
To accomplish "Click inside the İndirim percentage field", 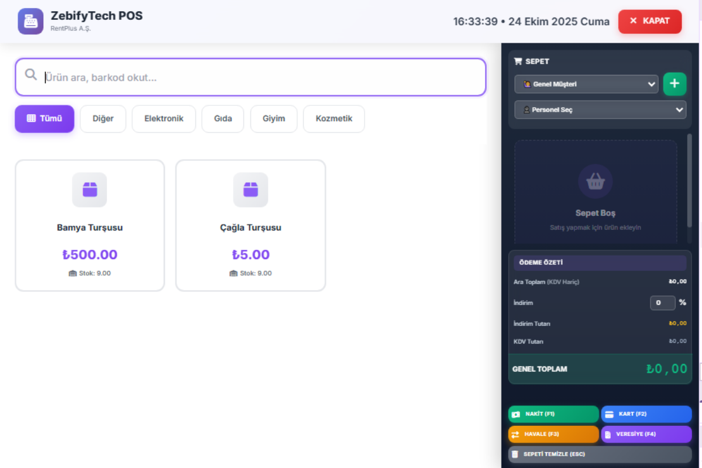I will (663, 302).
